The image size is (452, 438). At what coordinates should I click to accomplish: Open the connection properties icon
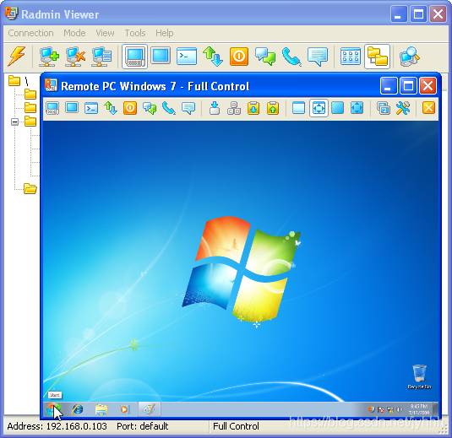(101, 57)
